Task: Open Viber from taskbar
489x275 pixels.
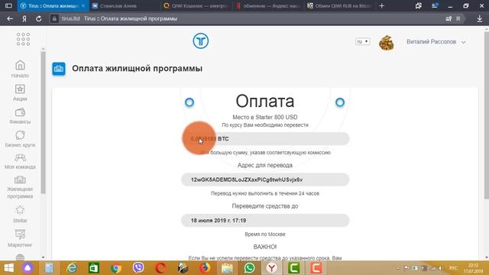Action: pos(138,268)
